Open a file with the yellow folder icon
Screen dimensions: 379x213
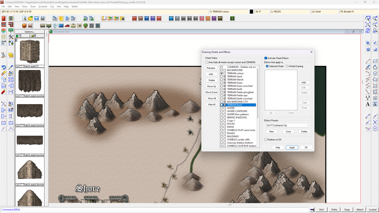coord(30,18)
